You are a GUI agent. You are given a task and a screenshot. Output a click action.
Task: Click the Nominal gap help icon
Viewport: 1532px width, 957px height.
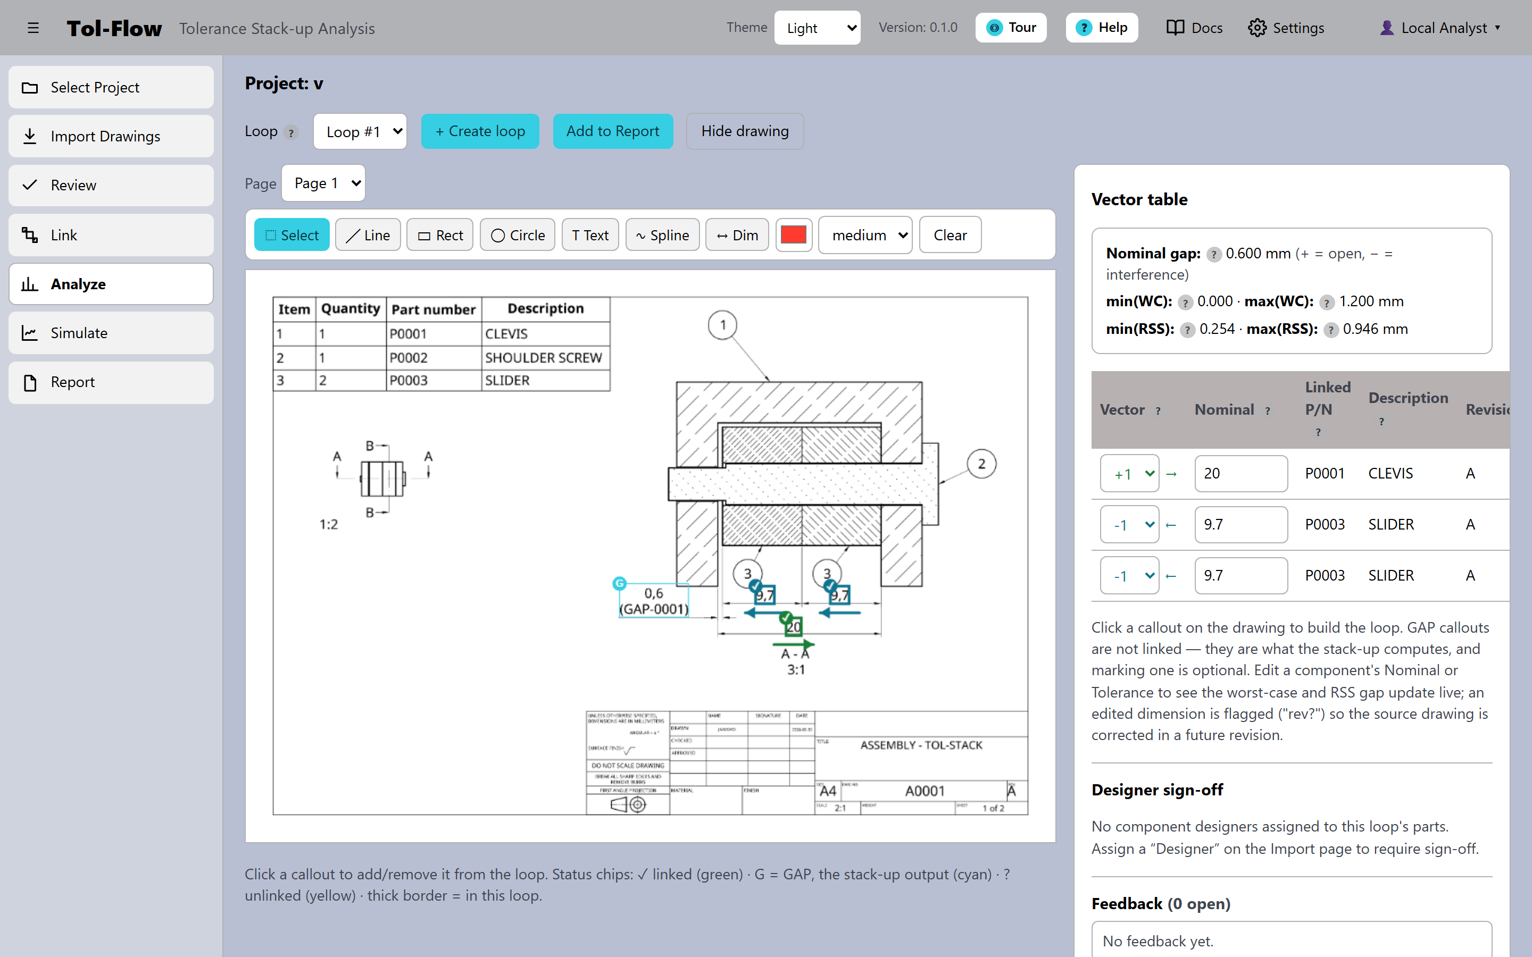[1213, 255]
